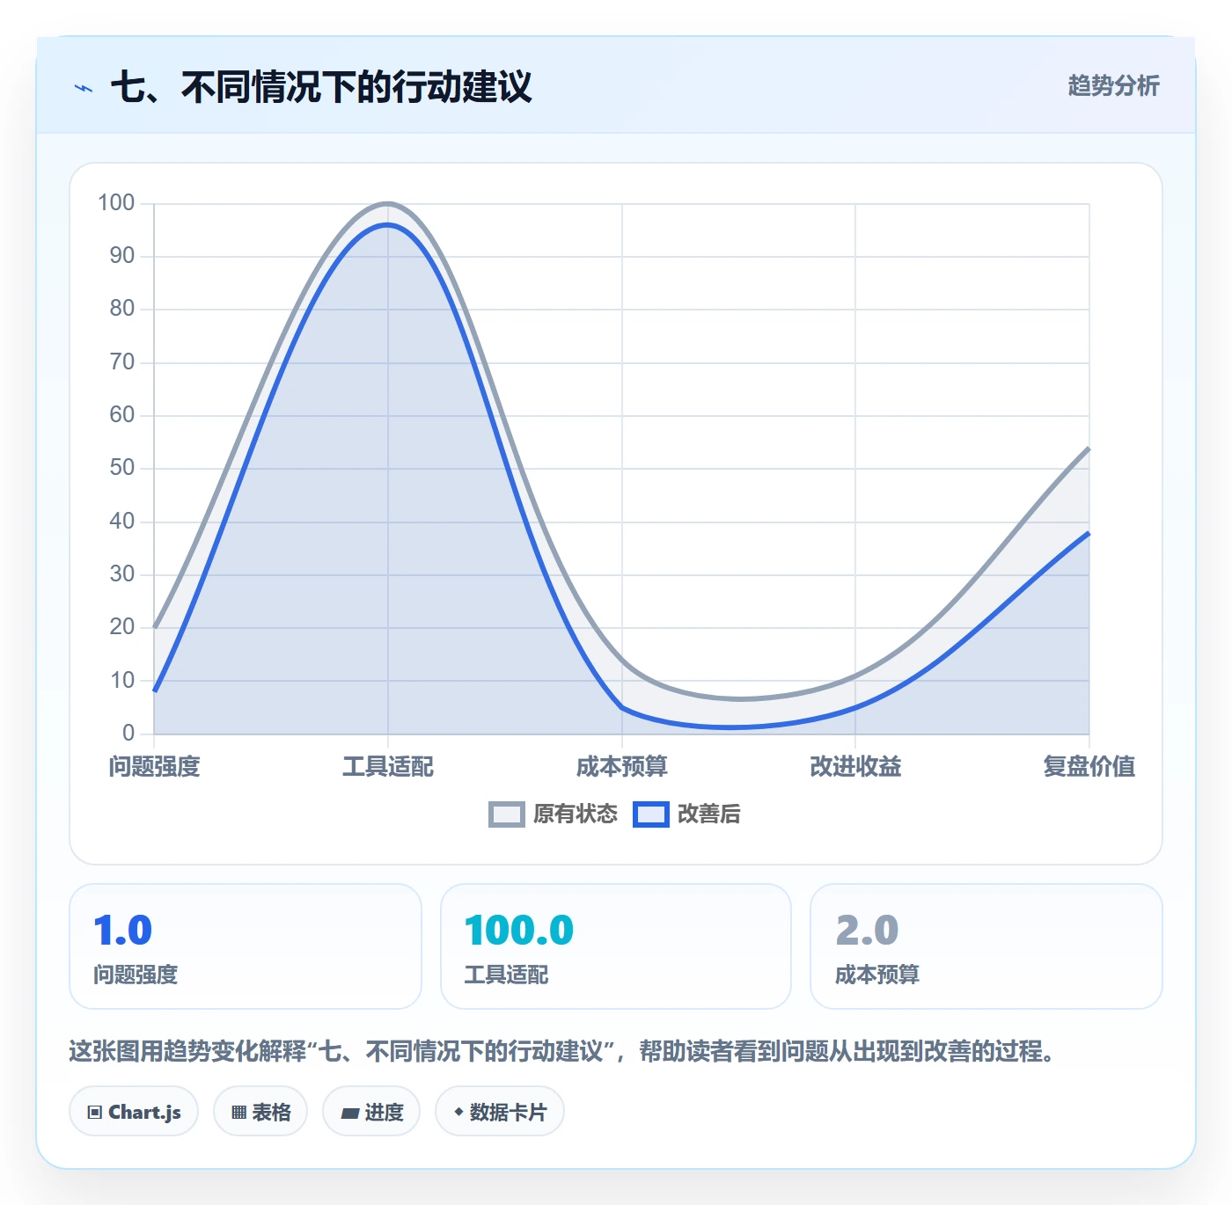Click the 改进收益 x-axis label
The image size is (1232, 1205).
(x=855, y=767)
